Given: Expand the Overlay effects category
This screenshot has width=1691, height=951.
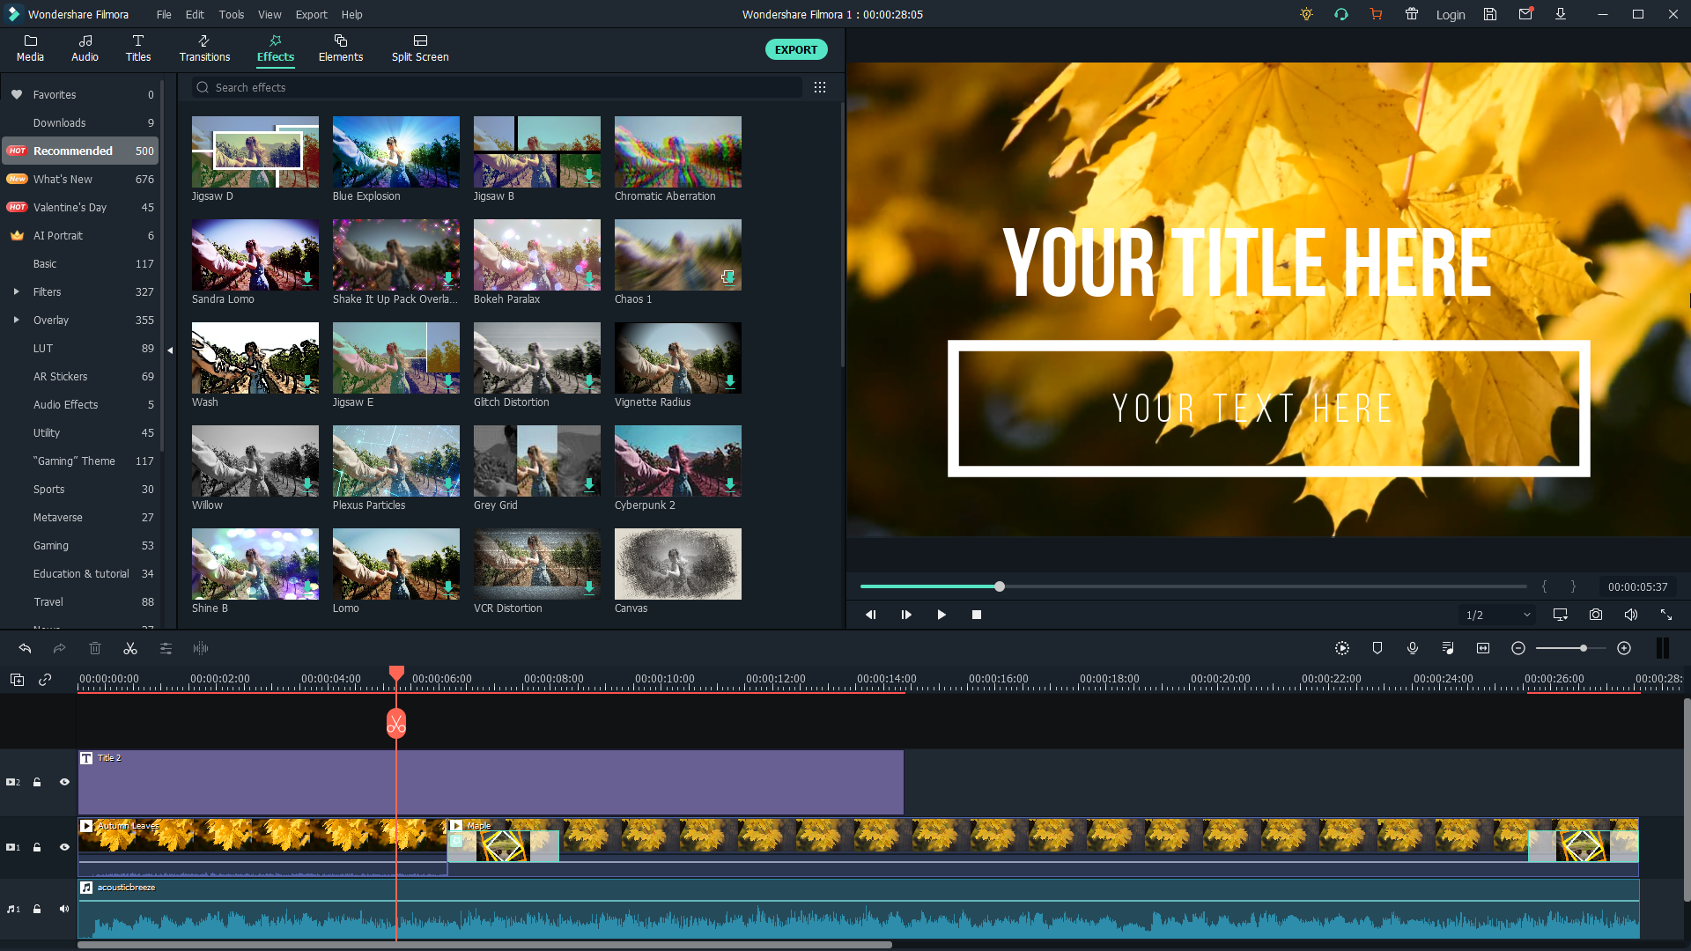Looking at the screenshot, I should (x=15, y=320).
